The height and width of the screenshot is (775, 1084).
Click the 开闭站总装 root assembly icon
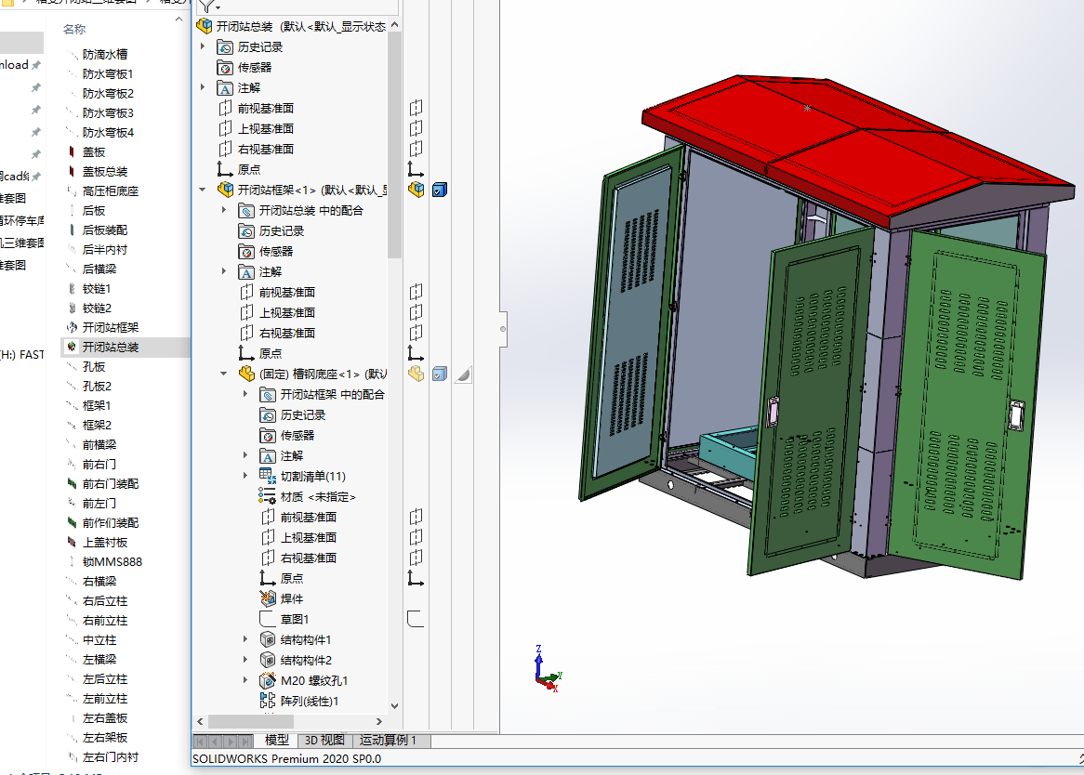205,26
